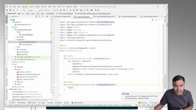Open the Device File Explorer side panel
Screen dimensions: 196x110
pyautogui.click(x=165, y=82)
